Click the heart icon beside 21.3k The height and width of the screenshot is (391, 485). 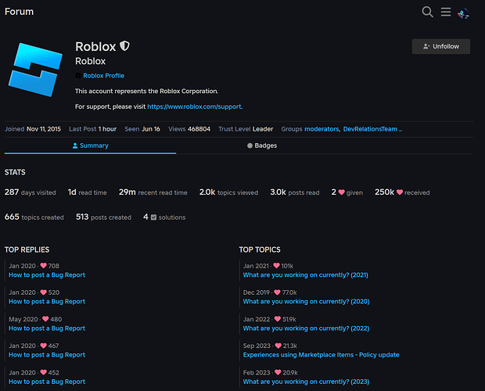(278, 346)
